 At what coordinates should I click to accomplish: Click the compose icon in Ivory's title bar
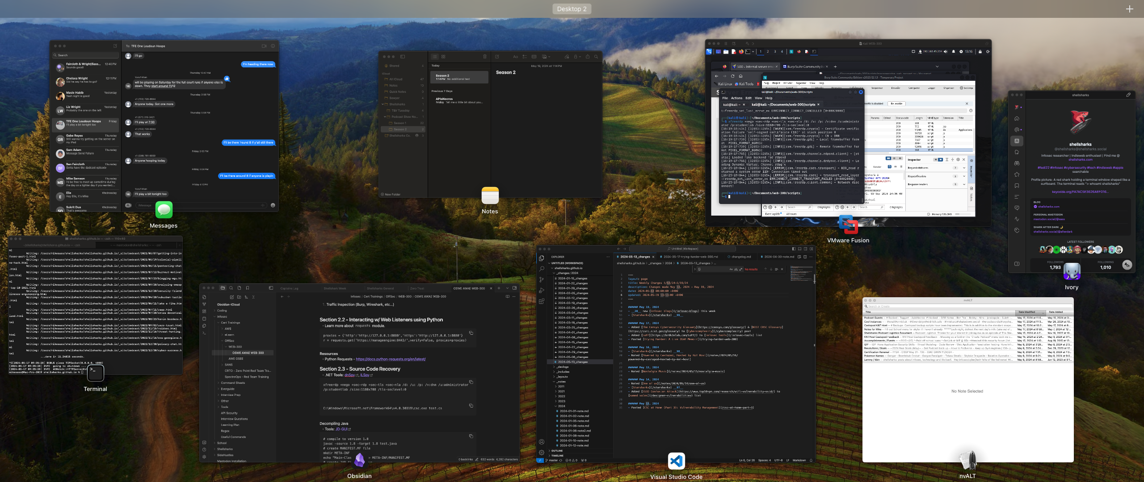coord(1128,95)
